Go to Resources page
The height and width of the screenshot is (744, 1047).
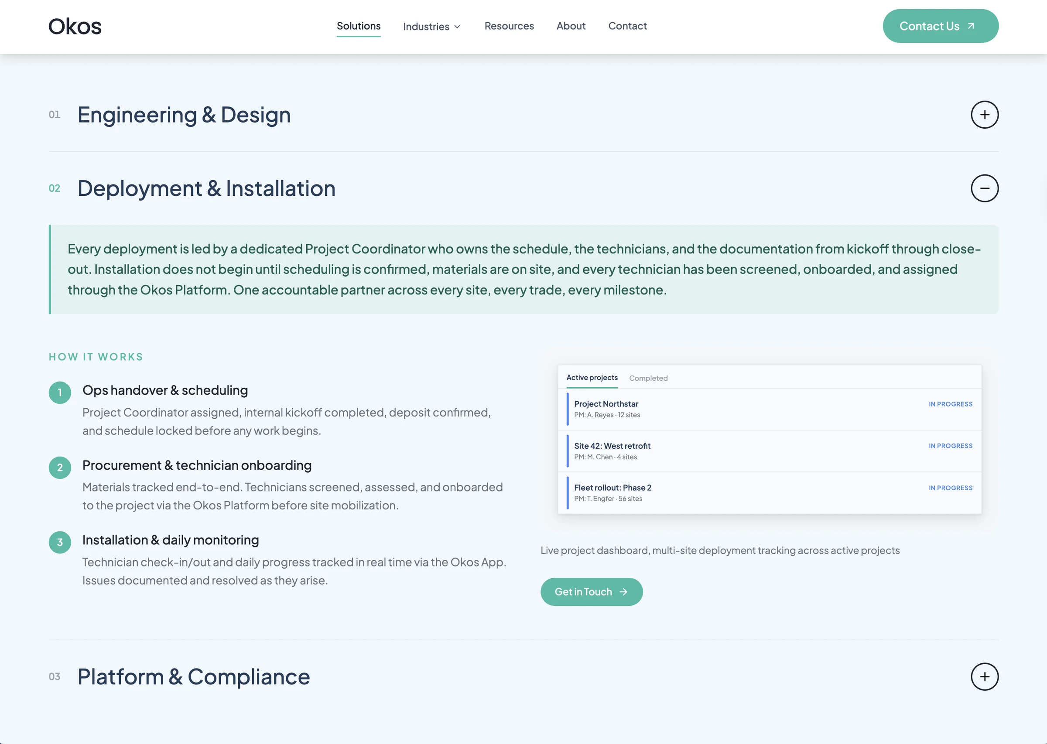[509, 26]
